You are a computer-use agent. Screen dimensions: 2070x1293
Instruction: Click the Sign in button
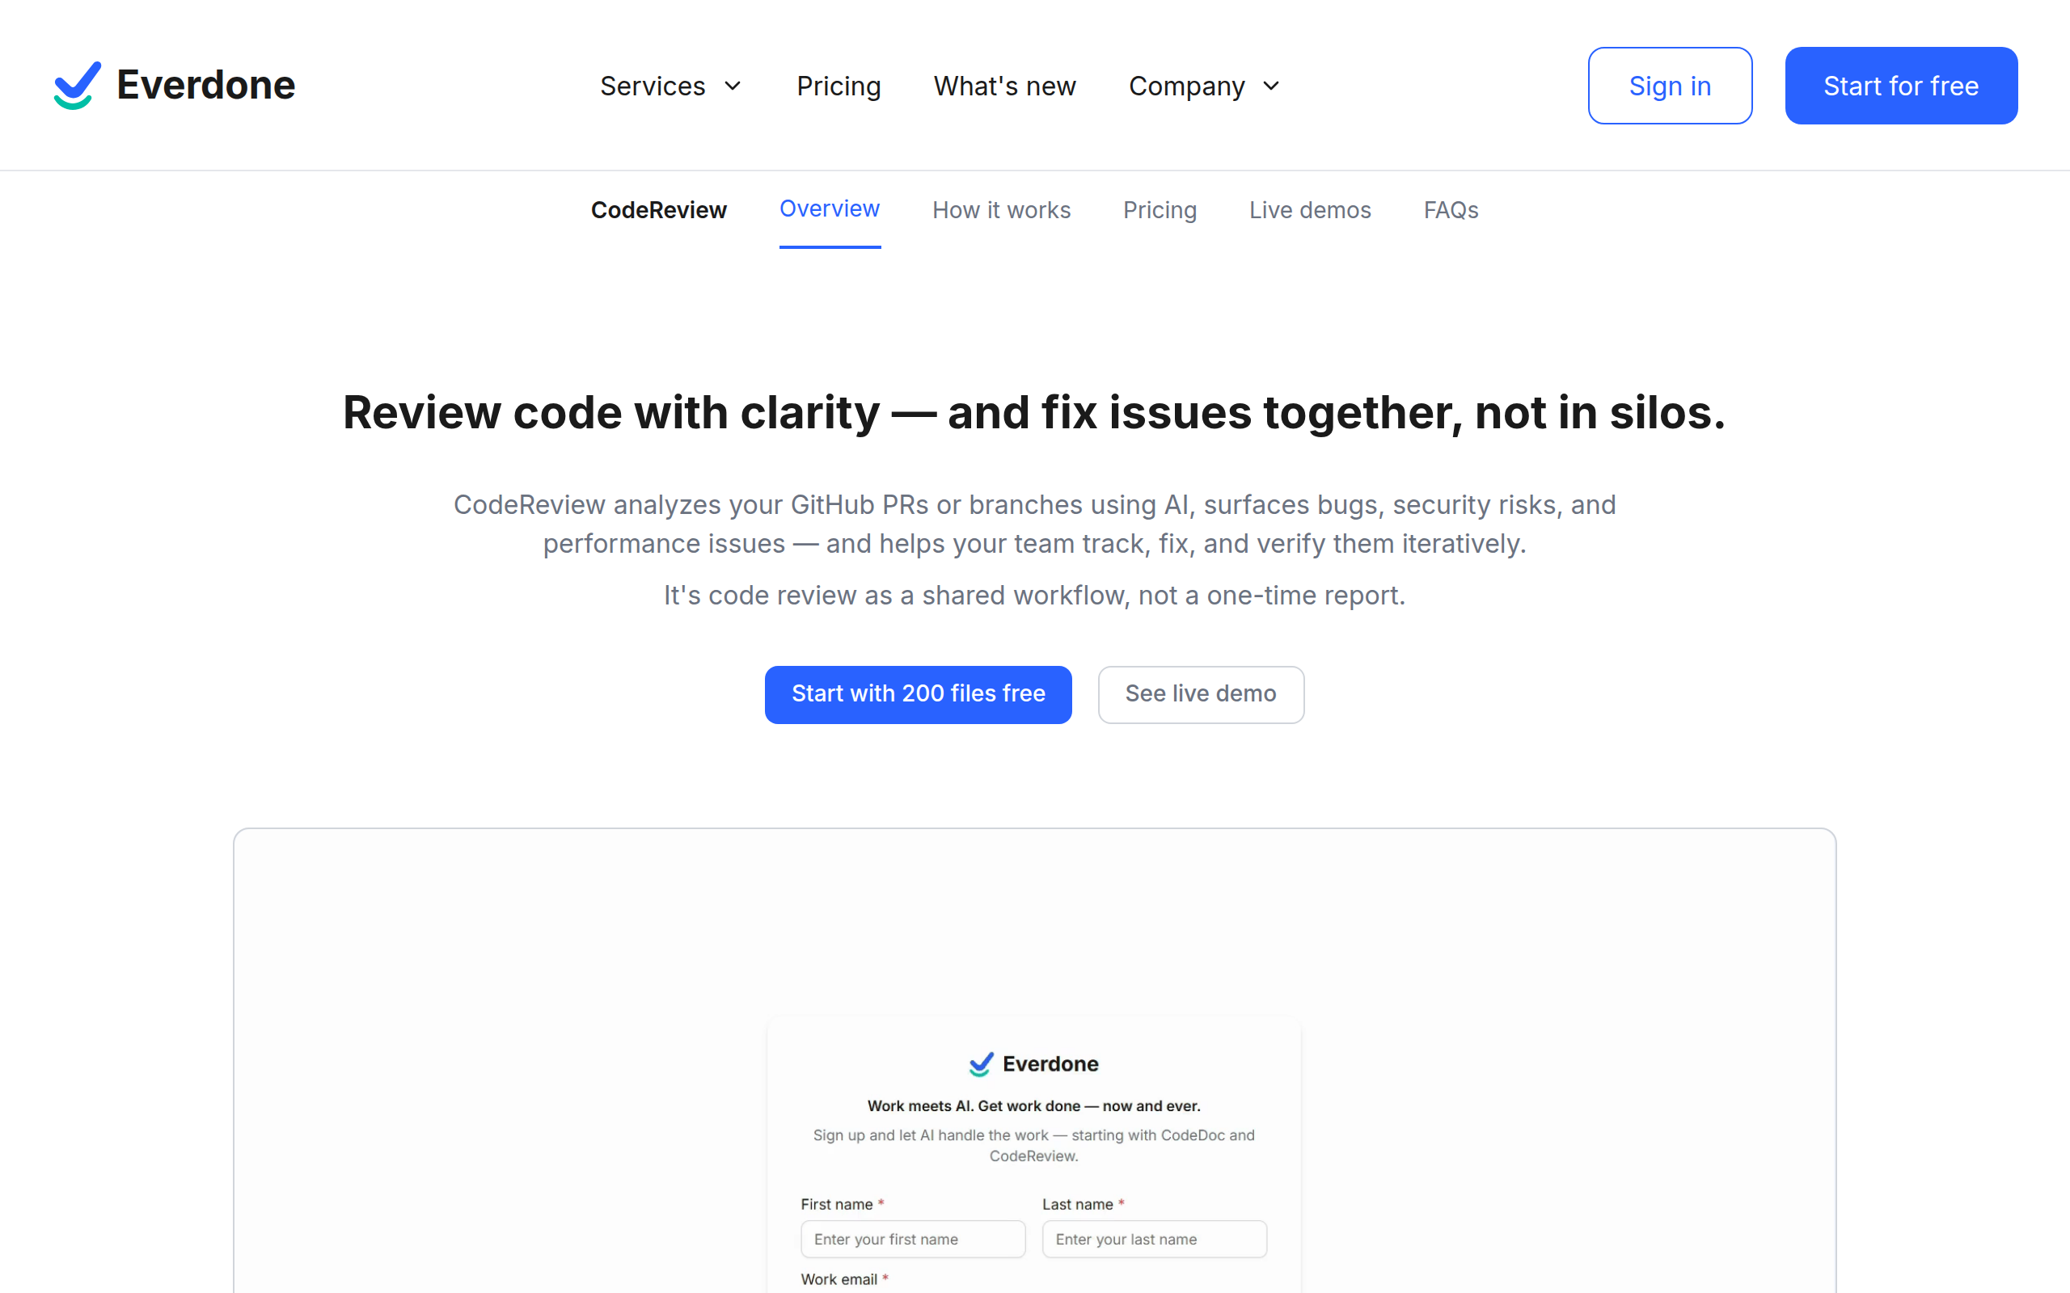1670,86
